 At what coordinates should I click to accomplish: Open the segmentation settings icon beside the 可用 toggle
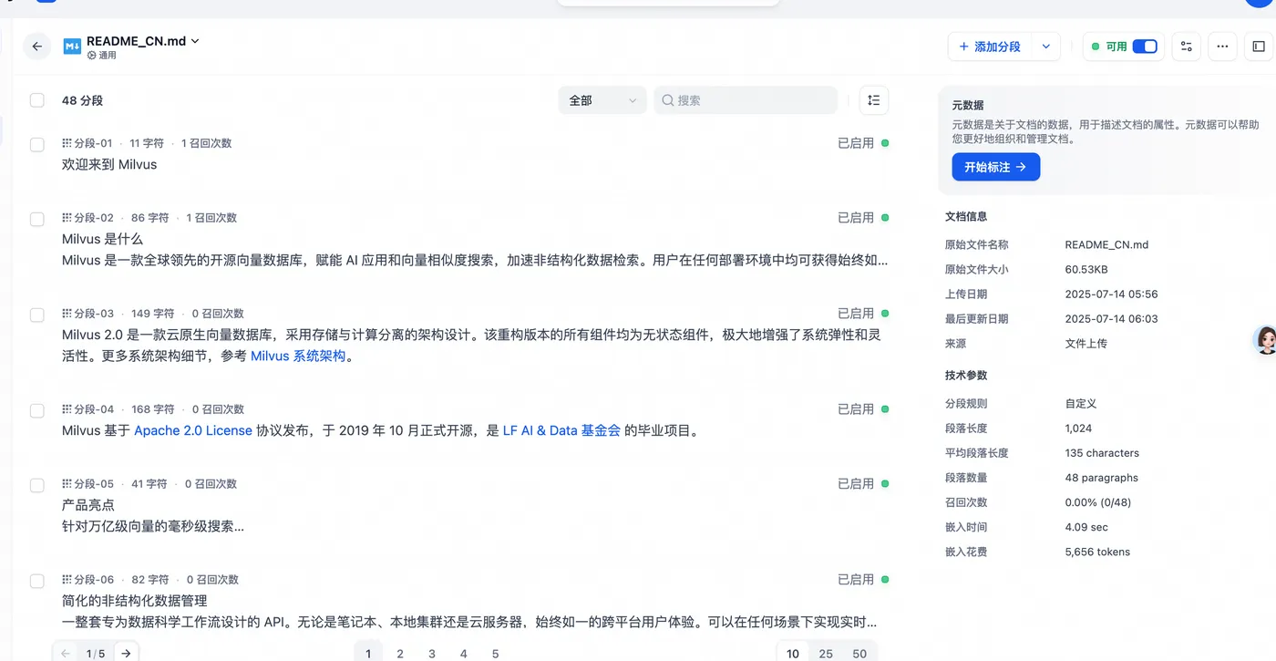[x=1186, y=46]
